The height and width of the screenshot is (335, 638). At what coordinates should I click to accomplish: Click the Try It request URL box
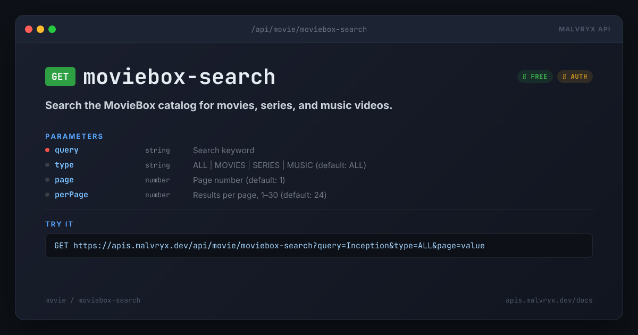[x=319, y=246]
